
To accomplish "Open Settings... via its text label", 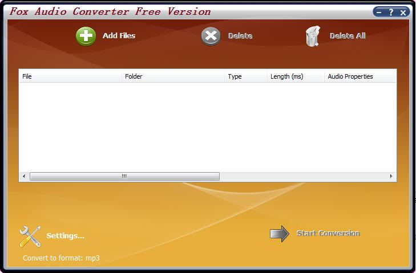I will coord(65,235).
